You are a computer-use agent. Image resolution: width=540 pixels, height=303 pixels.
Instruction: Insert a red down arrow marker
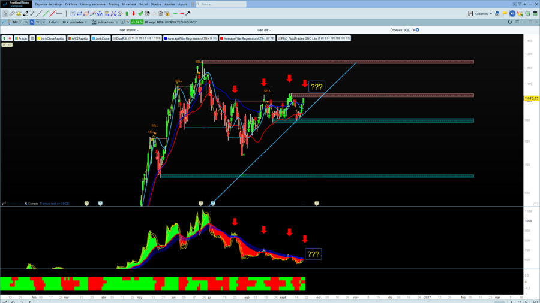[x=134, y=14]
